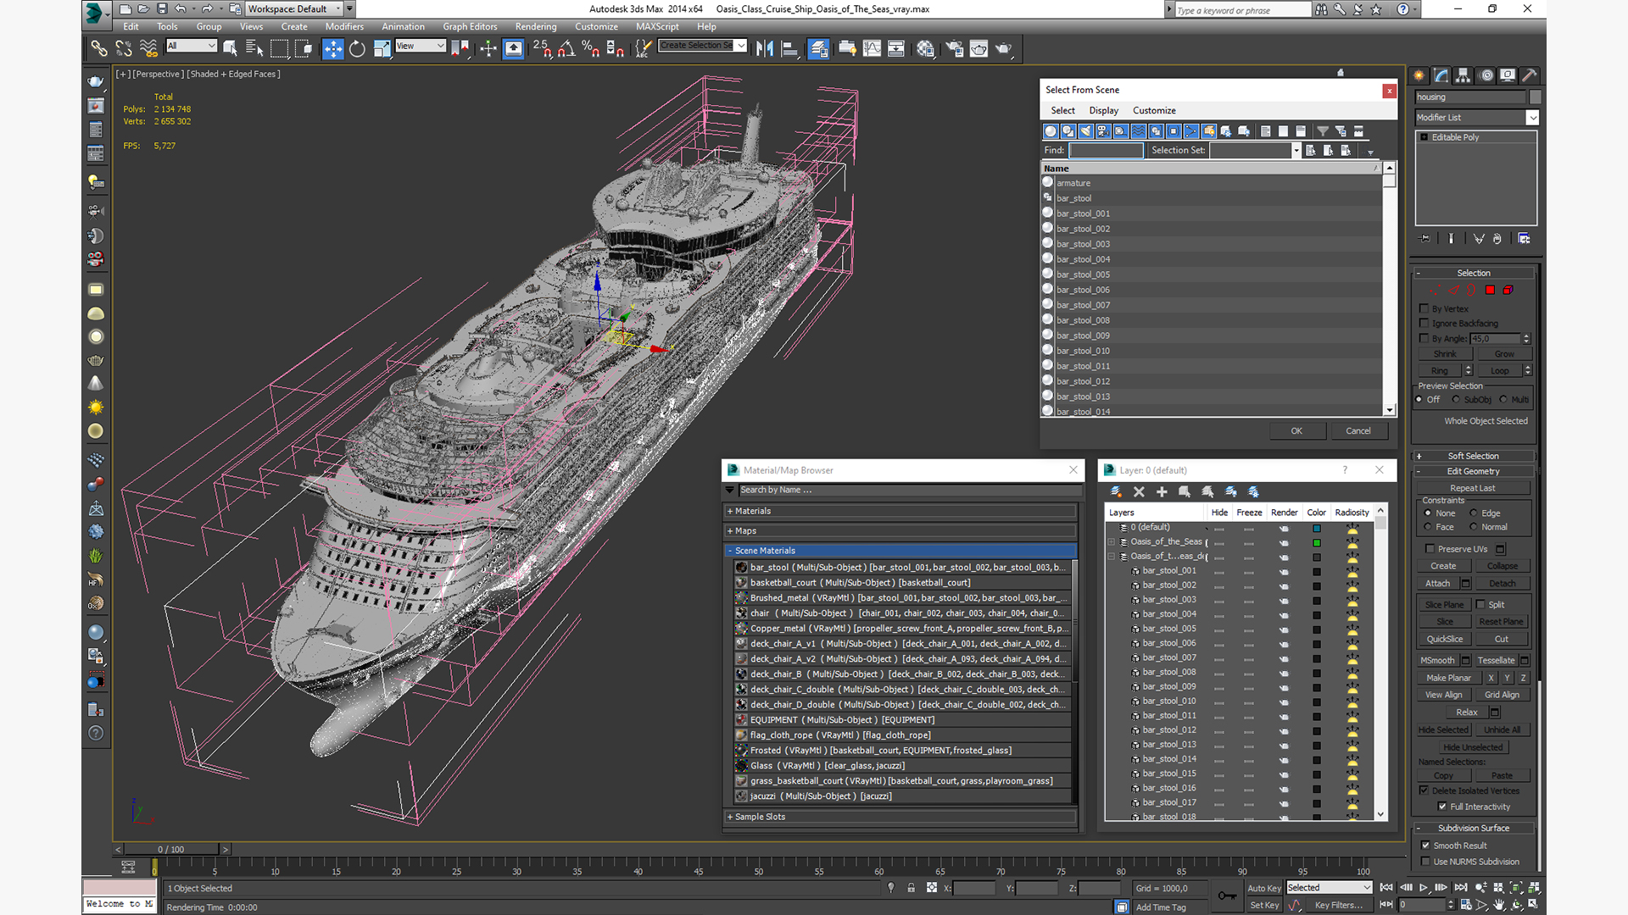Open the Modifiers menu
The image size is (1628, 915).
click(x=344, y=27)
